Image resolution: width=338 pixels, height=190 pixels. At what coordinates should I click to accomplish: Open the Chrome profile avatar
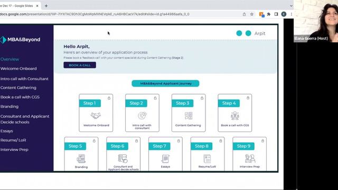click(x=284, y=14)
